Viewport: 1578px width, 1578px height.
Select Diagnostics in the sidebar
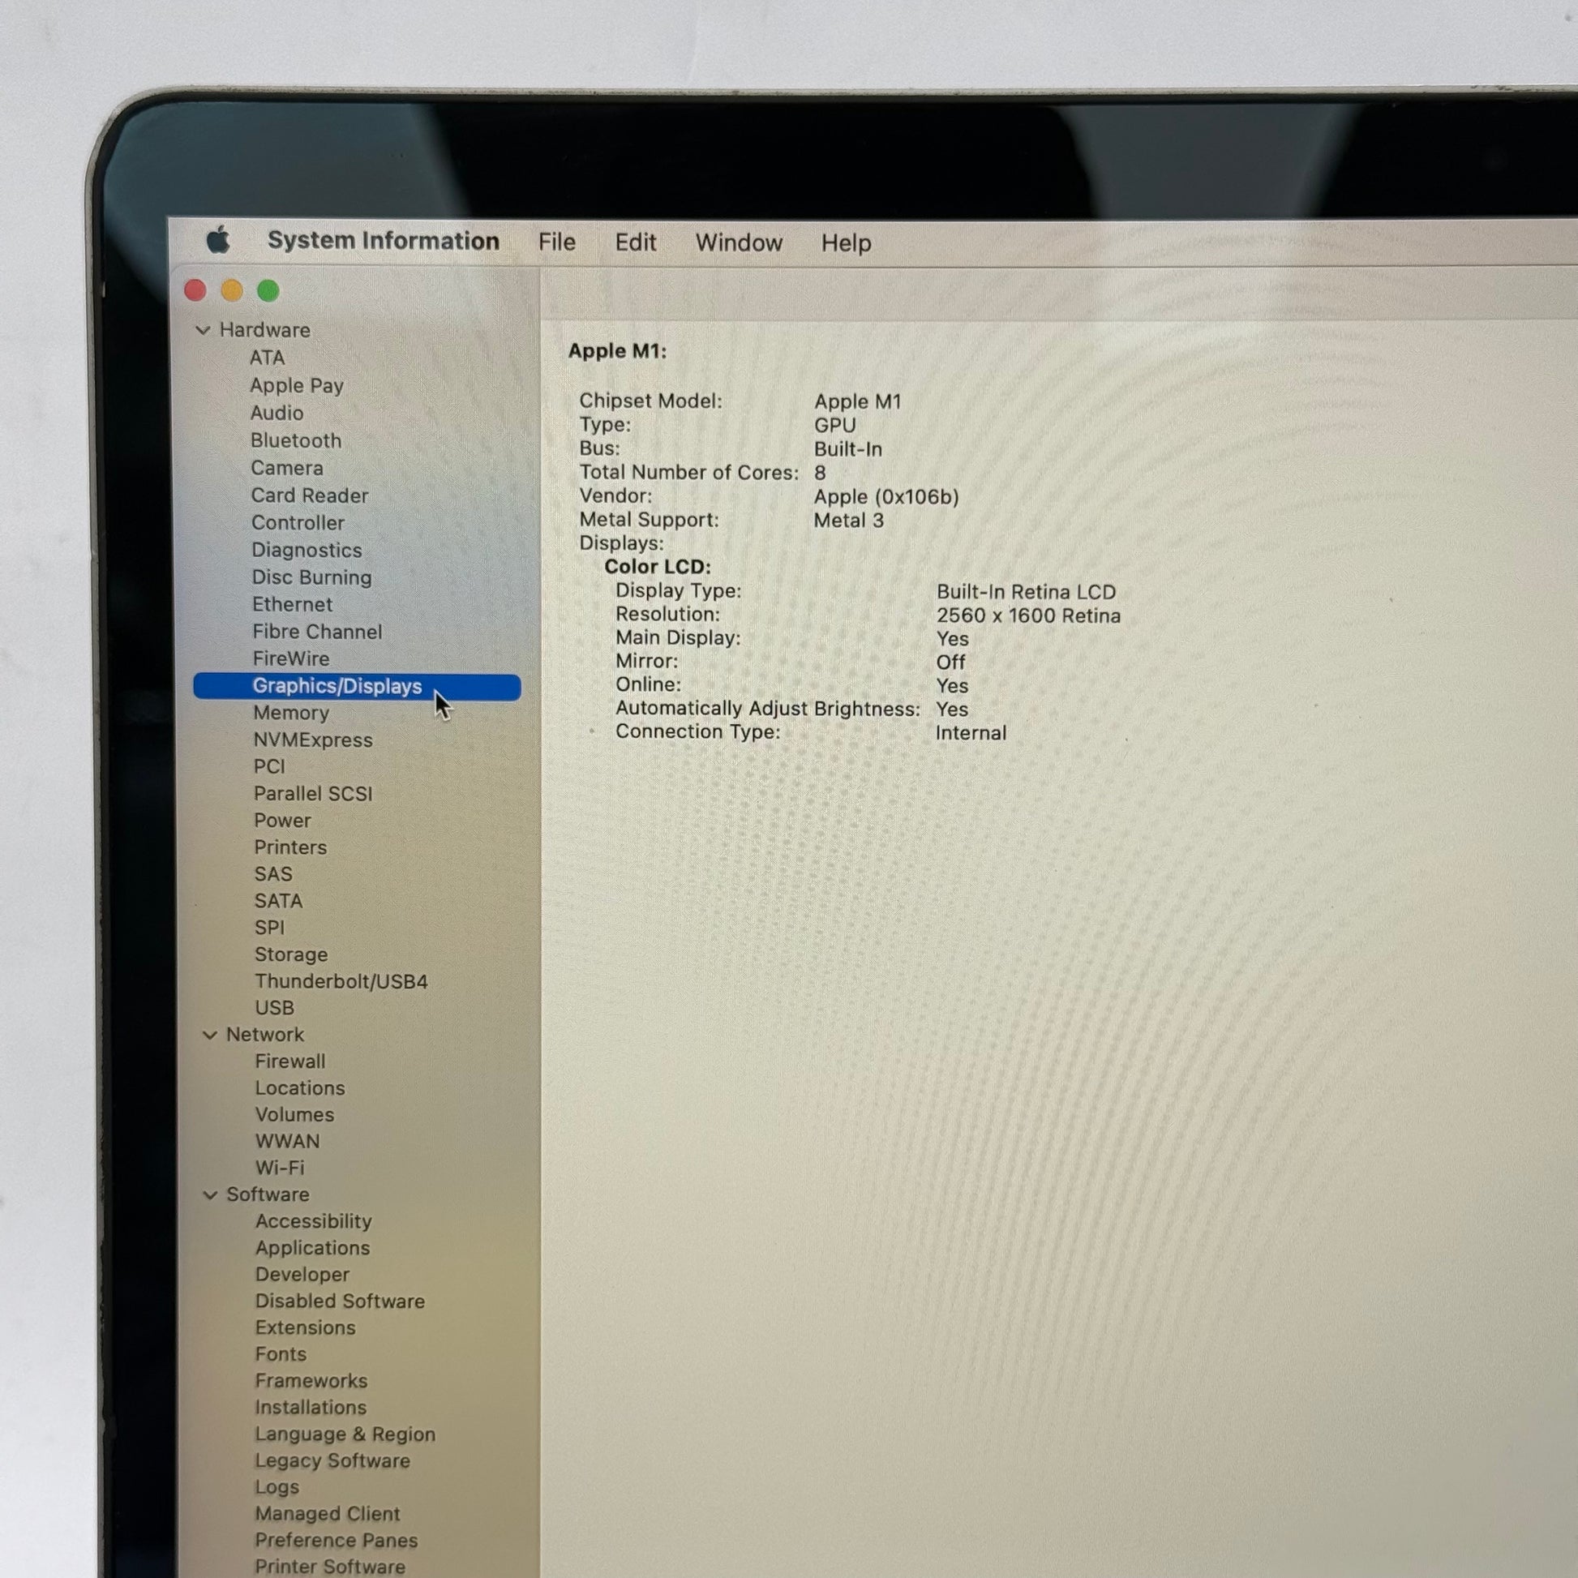pyautogui.click(x=307, y=551)
